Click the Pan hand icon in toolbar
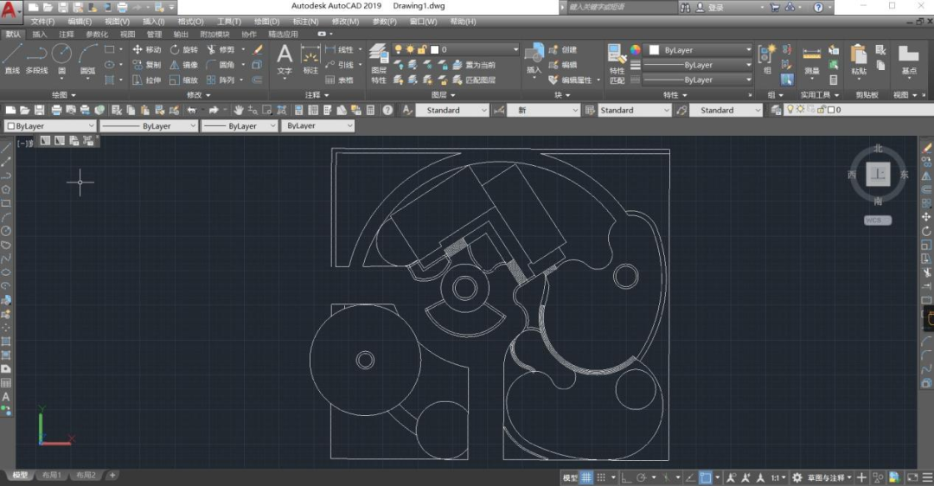 (x=239, y=110)
